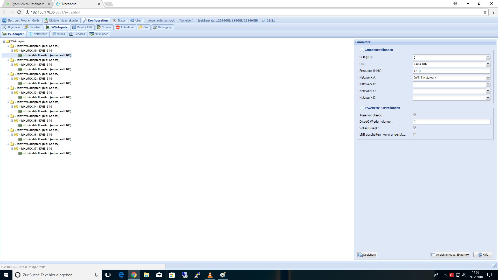Open File Explorer from the taskbar
The image size is (498, 280).
click(147, 275)
